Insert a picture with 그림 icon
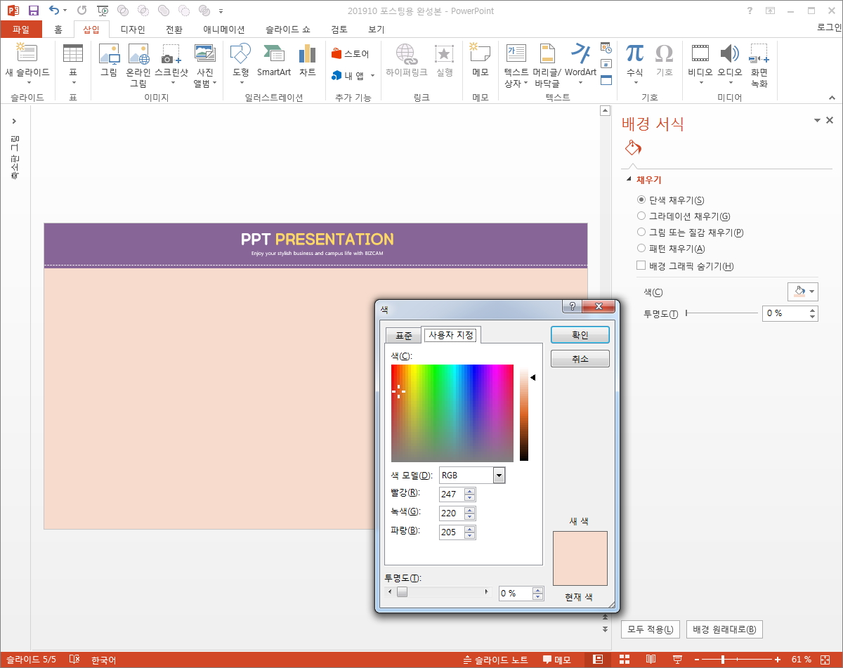Viewport: 843px width, 668px height. 109,60
